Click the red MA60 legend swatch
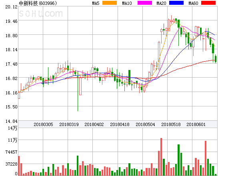 (x=208, y=3)
